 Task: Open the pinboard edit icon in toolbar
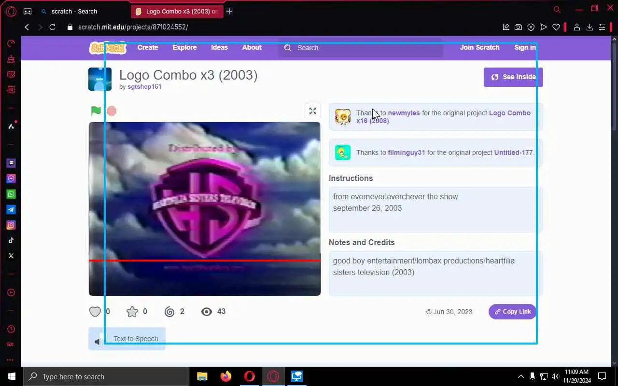point(506,27)
